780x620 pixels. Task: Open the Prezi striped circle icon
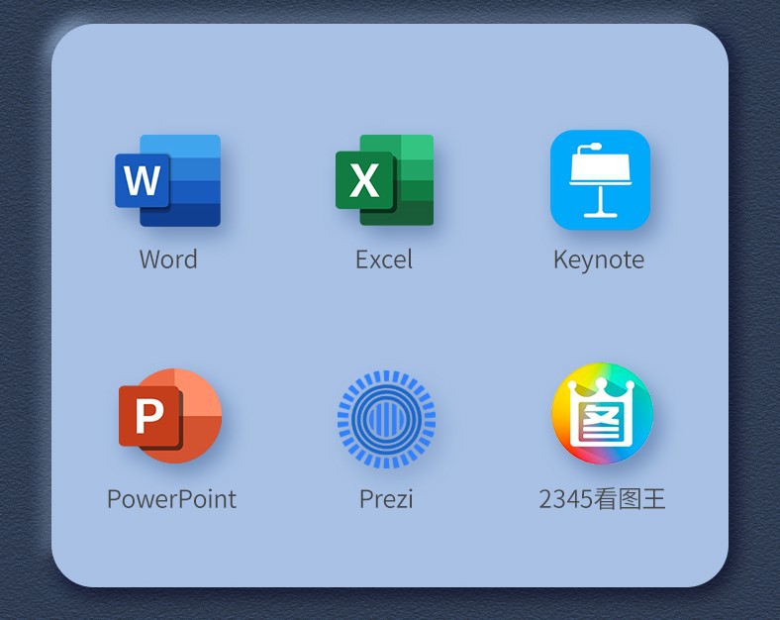coord(386,419)
